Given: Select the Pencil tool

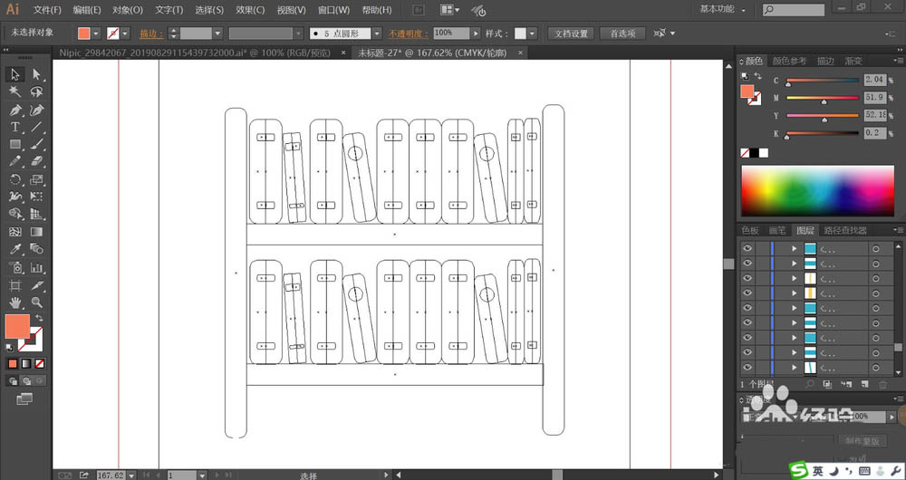Looking at the screenshot, I should click(x=15, y=162).
